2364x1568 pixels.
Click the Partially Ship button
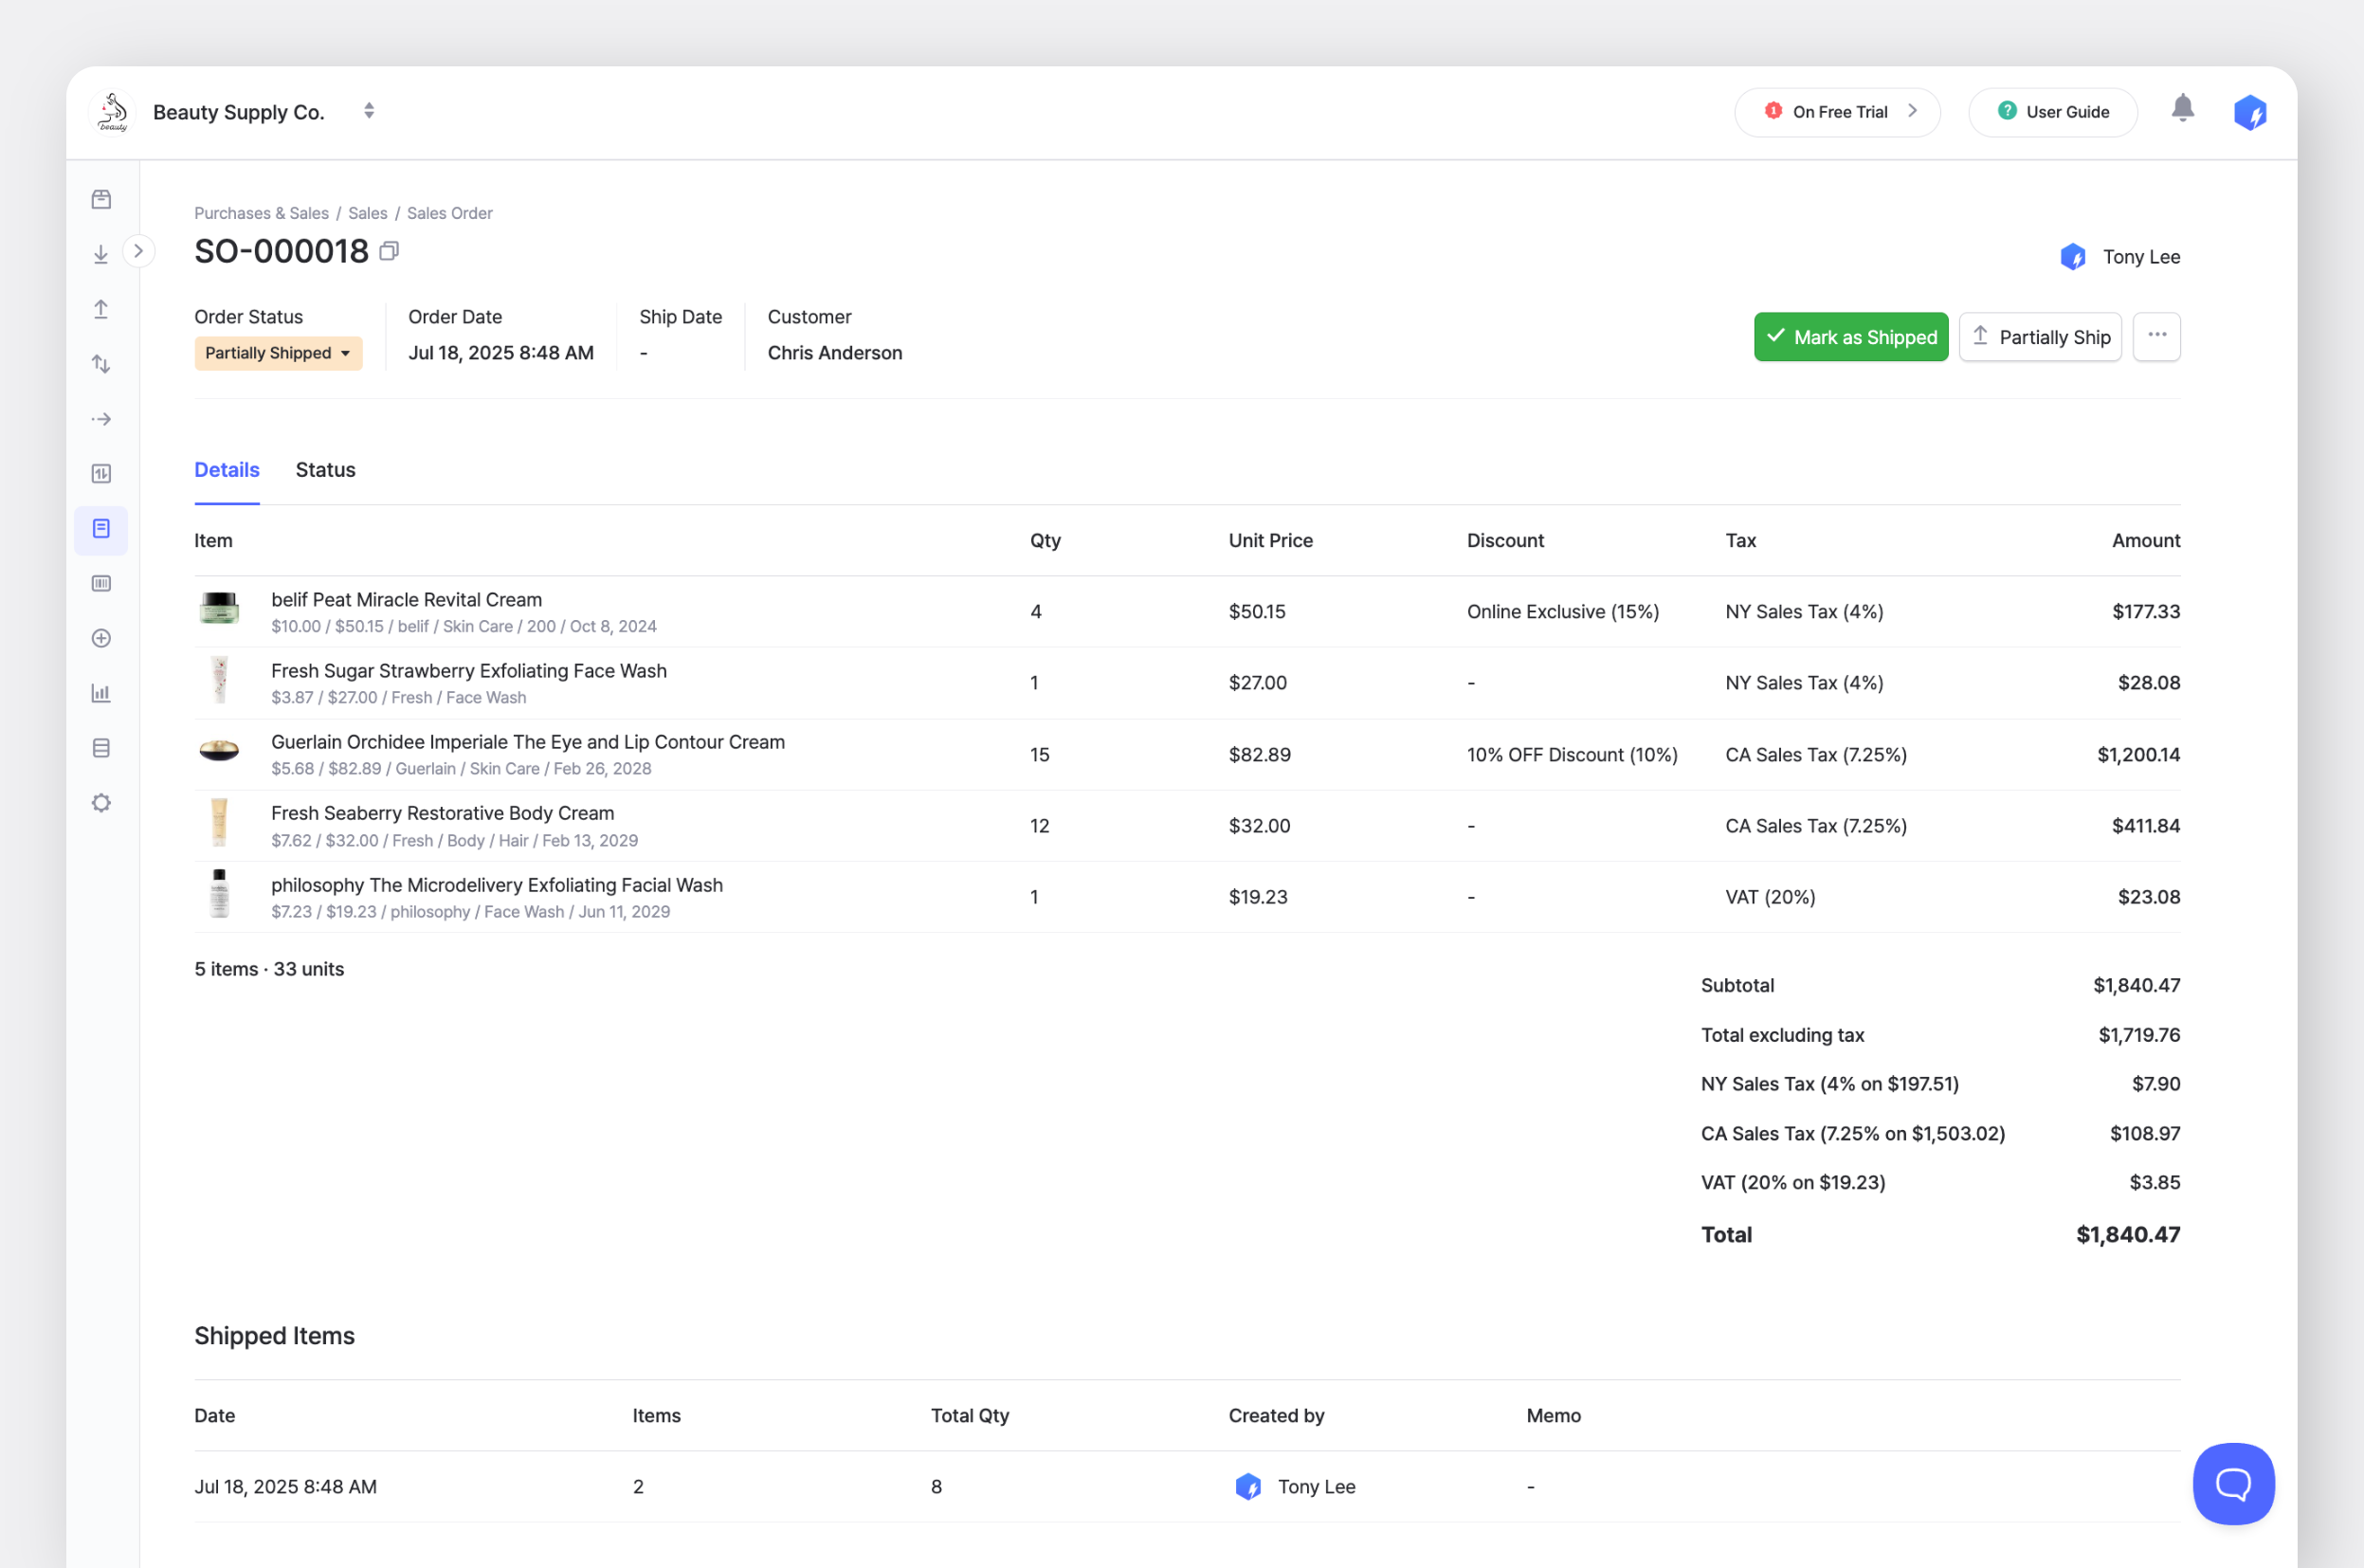coord(2040,337)
